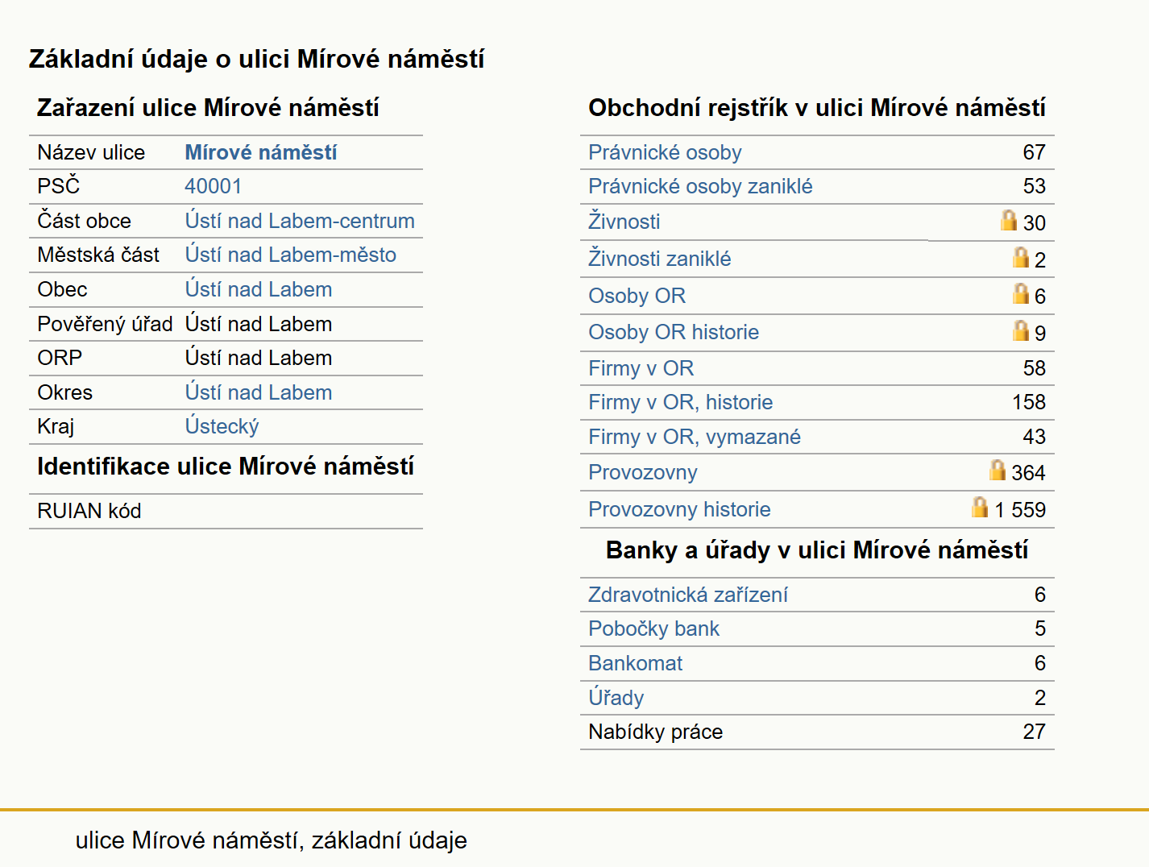Click the lock icon in Osoby OR historie row
This screenshot has height=867, width=1149.
point(1021,330)
